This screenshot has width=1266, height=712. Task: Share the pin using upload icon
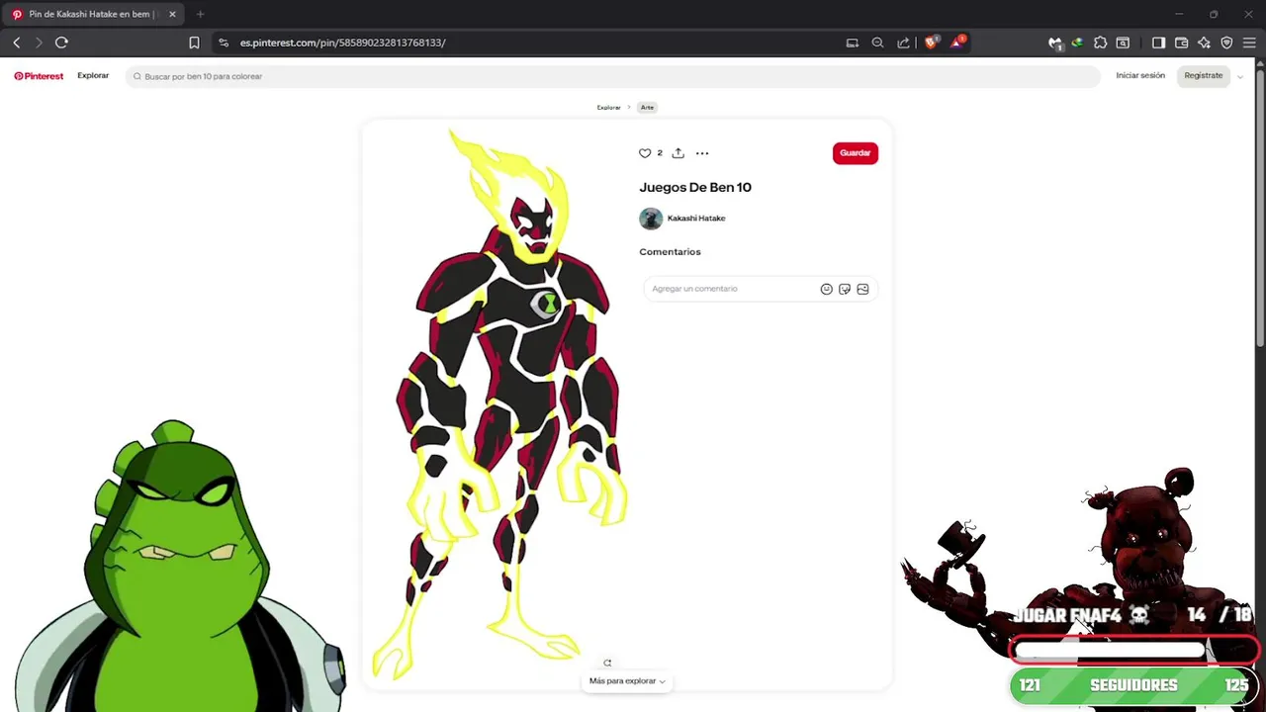[x=678, y=153]
